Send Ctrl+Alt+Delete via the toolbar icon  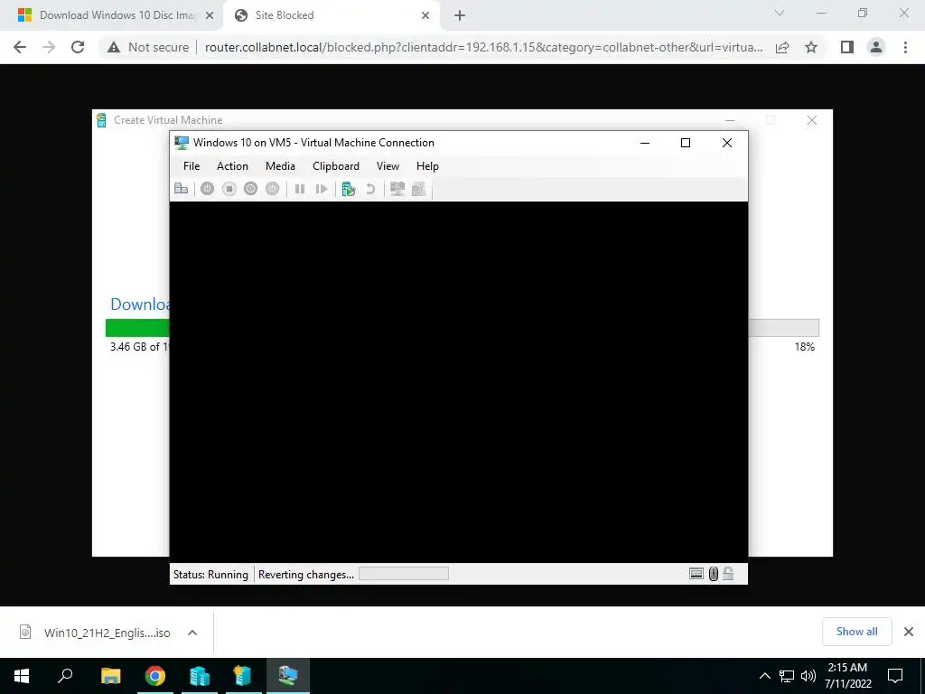point(181,189)
